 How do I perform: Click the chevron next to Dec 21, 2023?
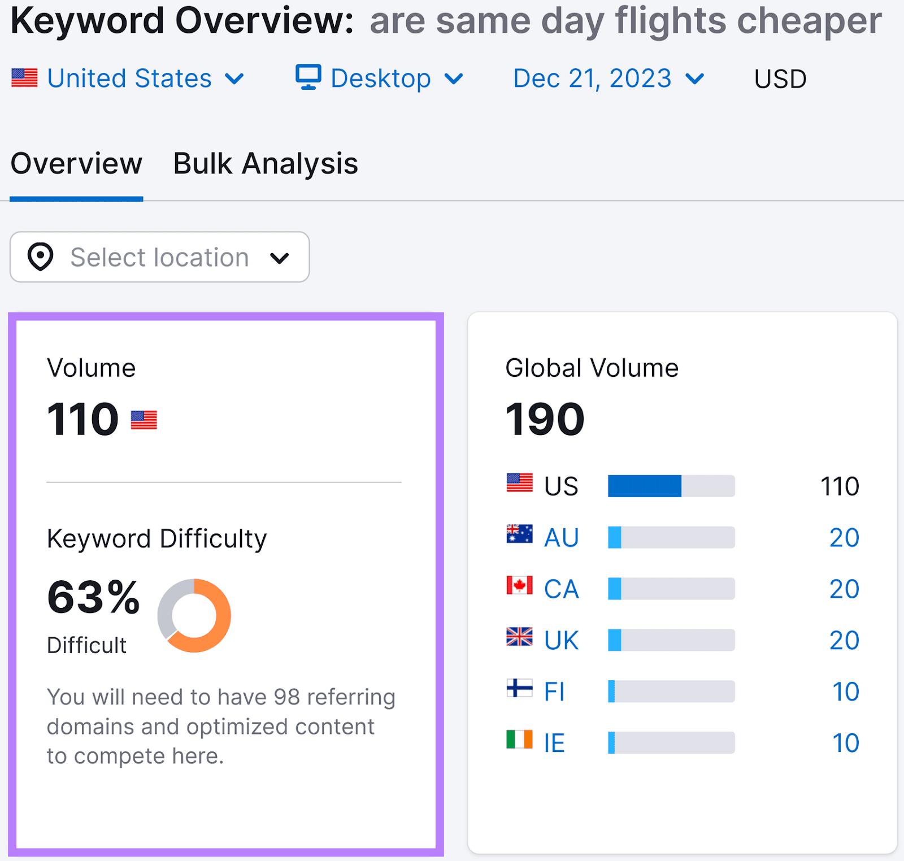(x=694, y=79)
